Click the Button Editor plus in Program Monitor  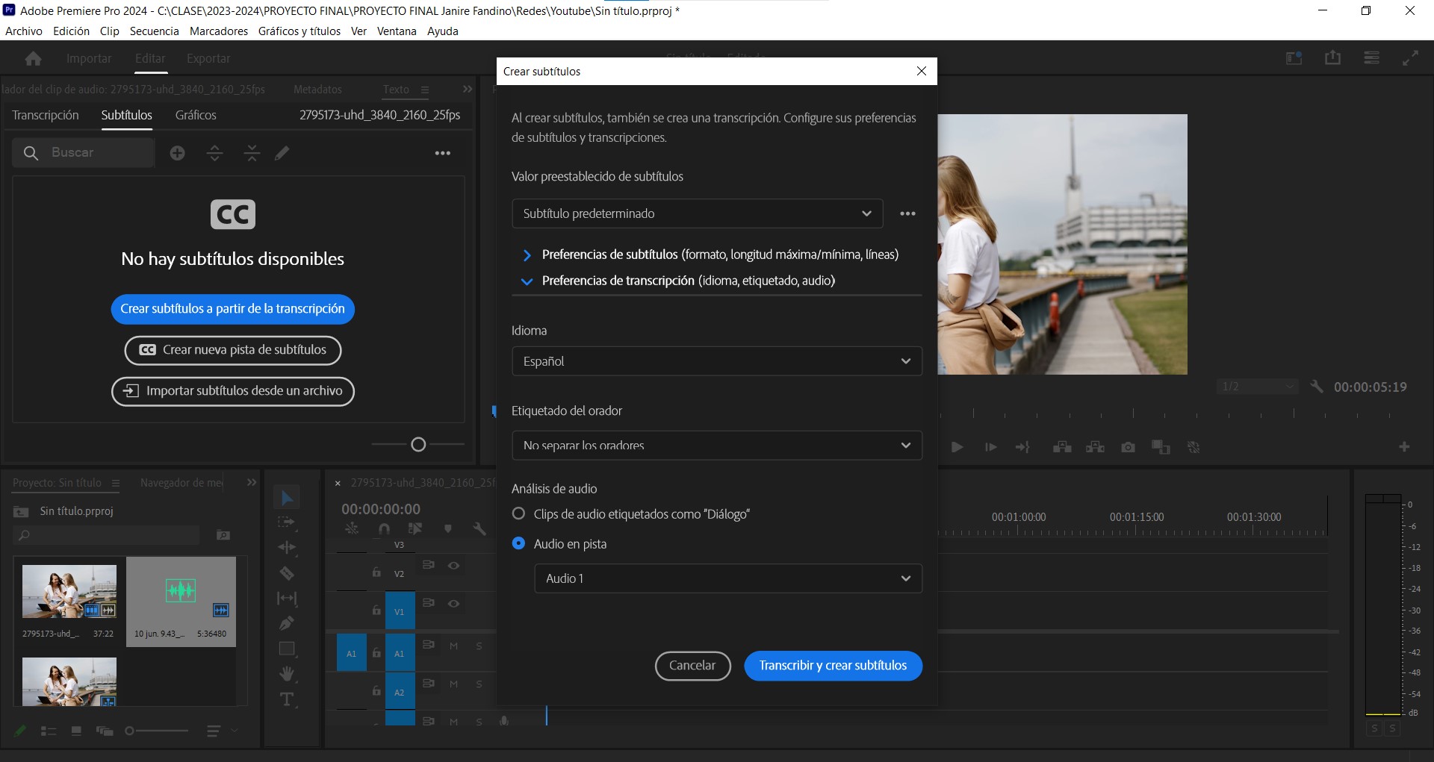pyautogui.click(x=1404, y=447)
